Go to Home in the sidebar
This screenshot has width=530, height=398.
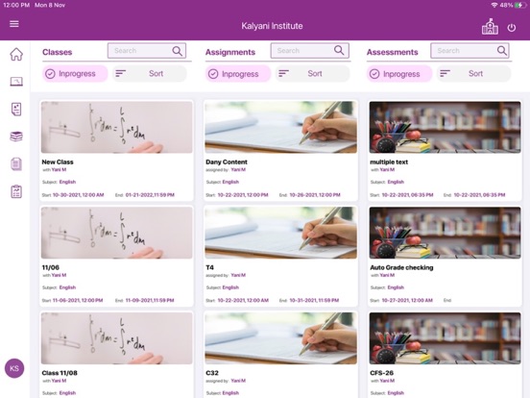coord(16,54)
